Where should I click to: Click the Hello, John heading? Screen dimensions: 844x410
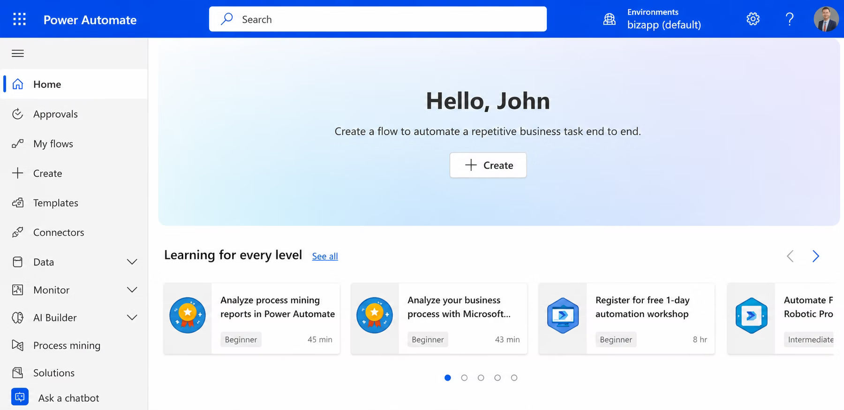[x=488, y=101]
